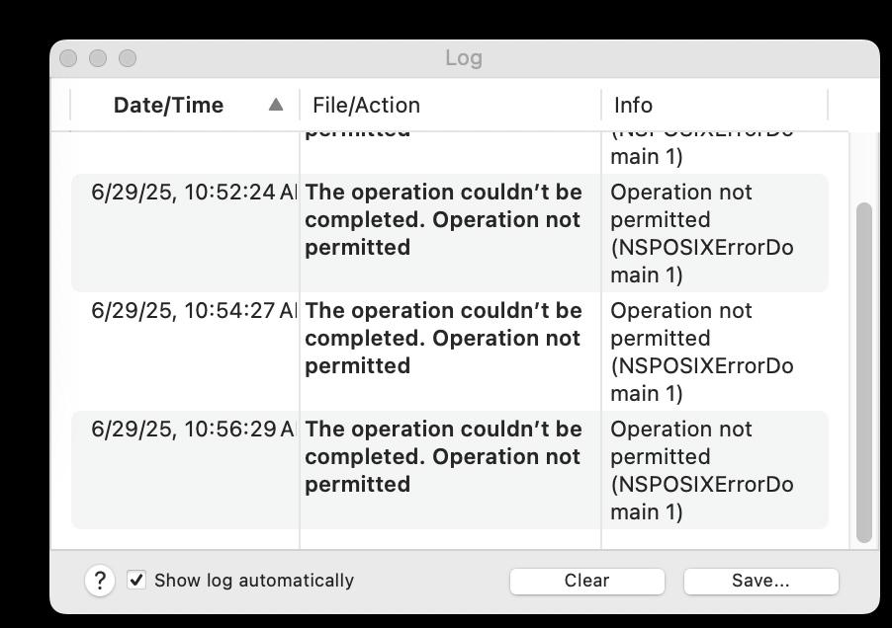Toggle the Date/Time sort arrow
This screenshot has width=892, height=628.
coord(276,105)
